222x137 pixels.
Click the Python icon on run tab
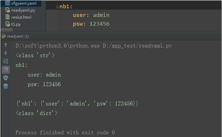click(3, 36)
